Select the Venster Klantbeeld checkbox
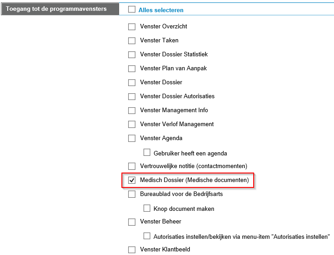The image size is (334, 255). point(132,250)
